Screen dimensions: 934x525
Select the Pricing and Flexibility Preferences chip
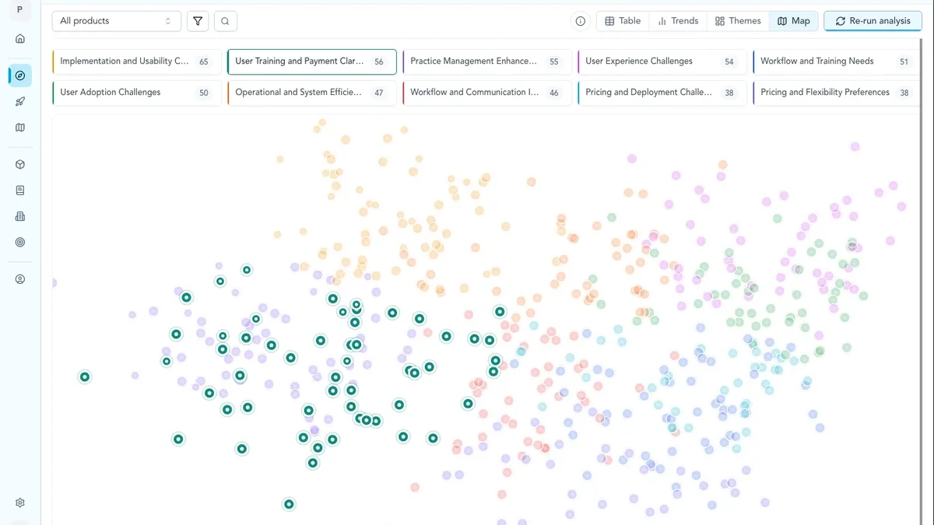(x=837, y=93)
